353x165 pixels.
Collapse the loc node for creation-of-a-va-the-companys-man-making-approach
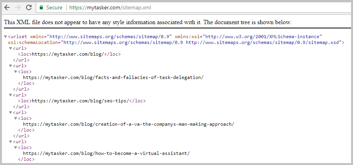[16, 118]
